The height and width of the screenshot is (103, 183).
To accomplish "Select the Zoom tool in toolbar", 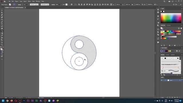I will click(2, 45).
